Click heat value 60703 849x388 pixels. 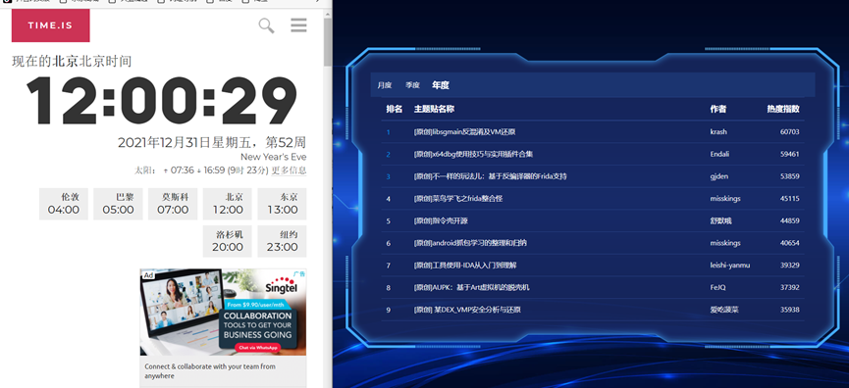[x=789, y=132]
